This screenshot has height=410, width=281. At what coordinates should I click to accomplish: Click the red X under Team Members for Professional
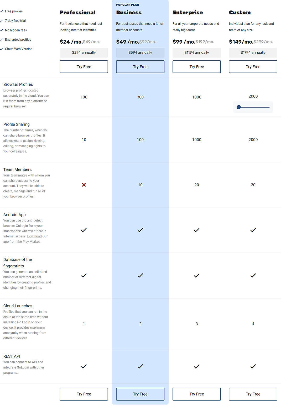coord(84,185)
